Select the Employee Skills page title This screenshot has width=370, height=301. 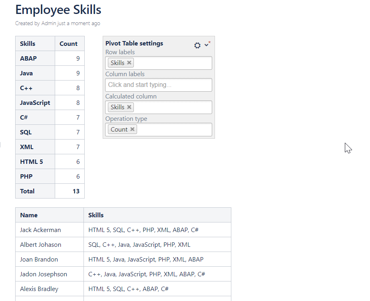58,10
